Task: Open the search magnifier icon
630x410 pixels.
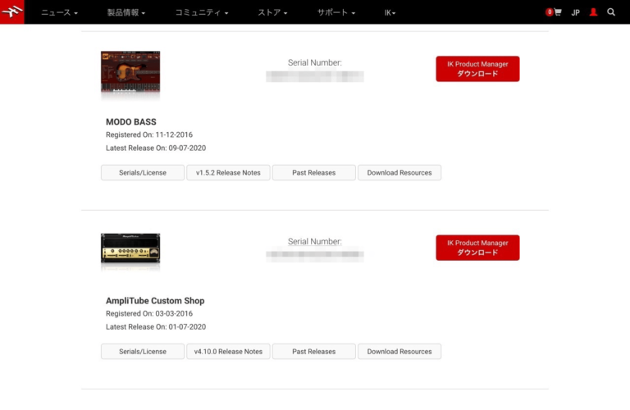Action: click(611, 12)
